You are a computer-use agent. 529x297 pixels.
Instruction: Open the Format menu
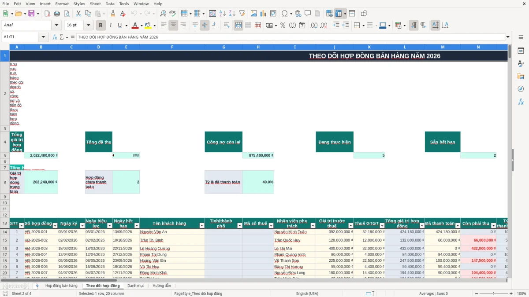[x=62, y=4]
